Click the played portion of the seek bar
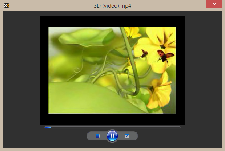Image resolution: width=225 pixels, height=151 pixels. coord(48,127)
